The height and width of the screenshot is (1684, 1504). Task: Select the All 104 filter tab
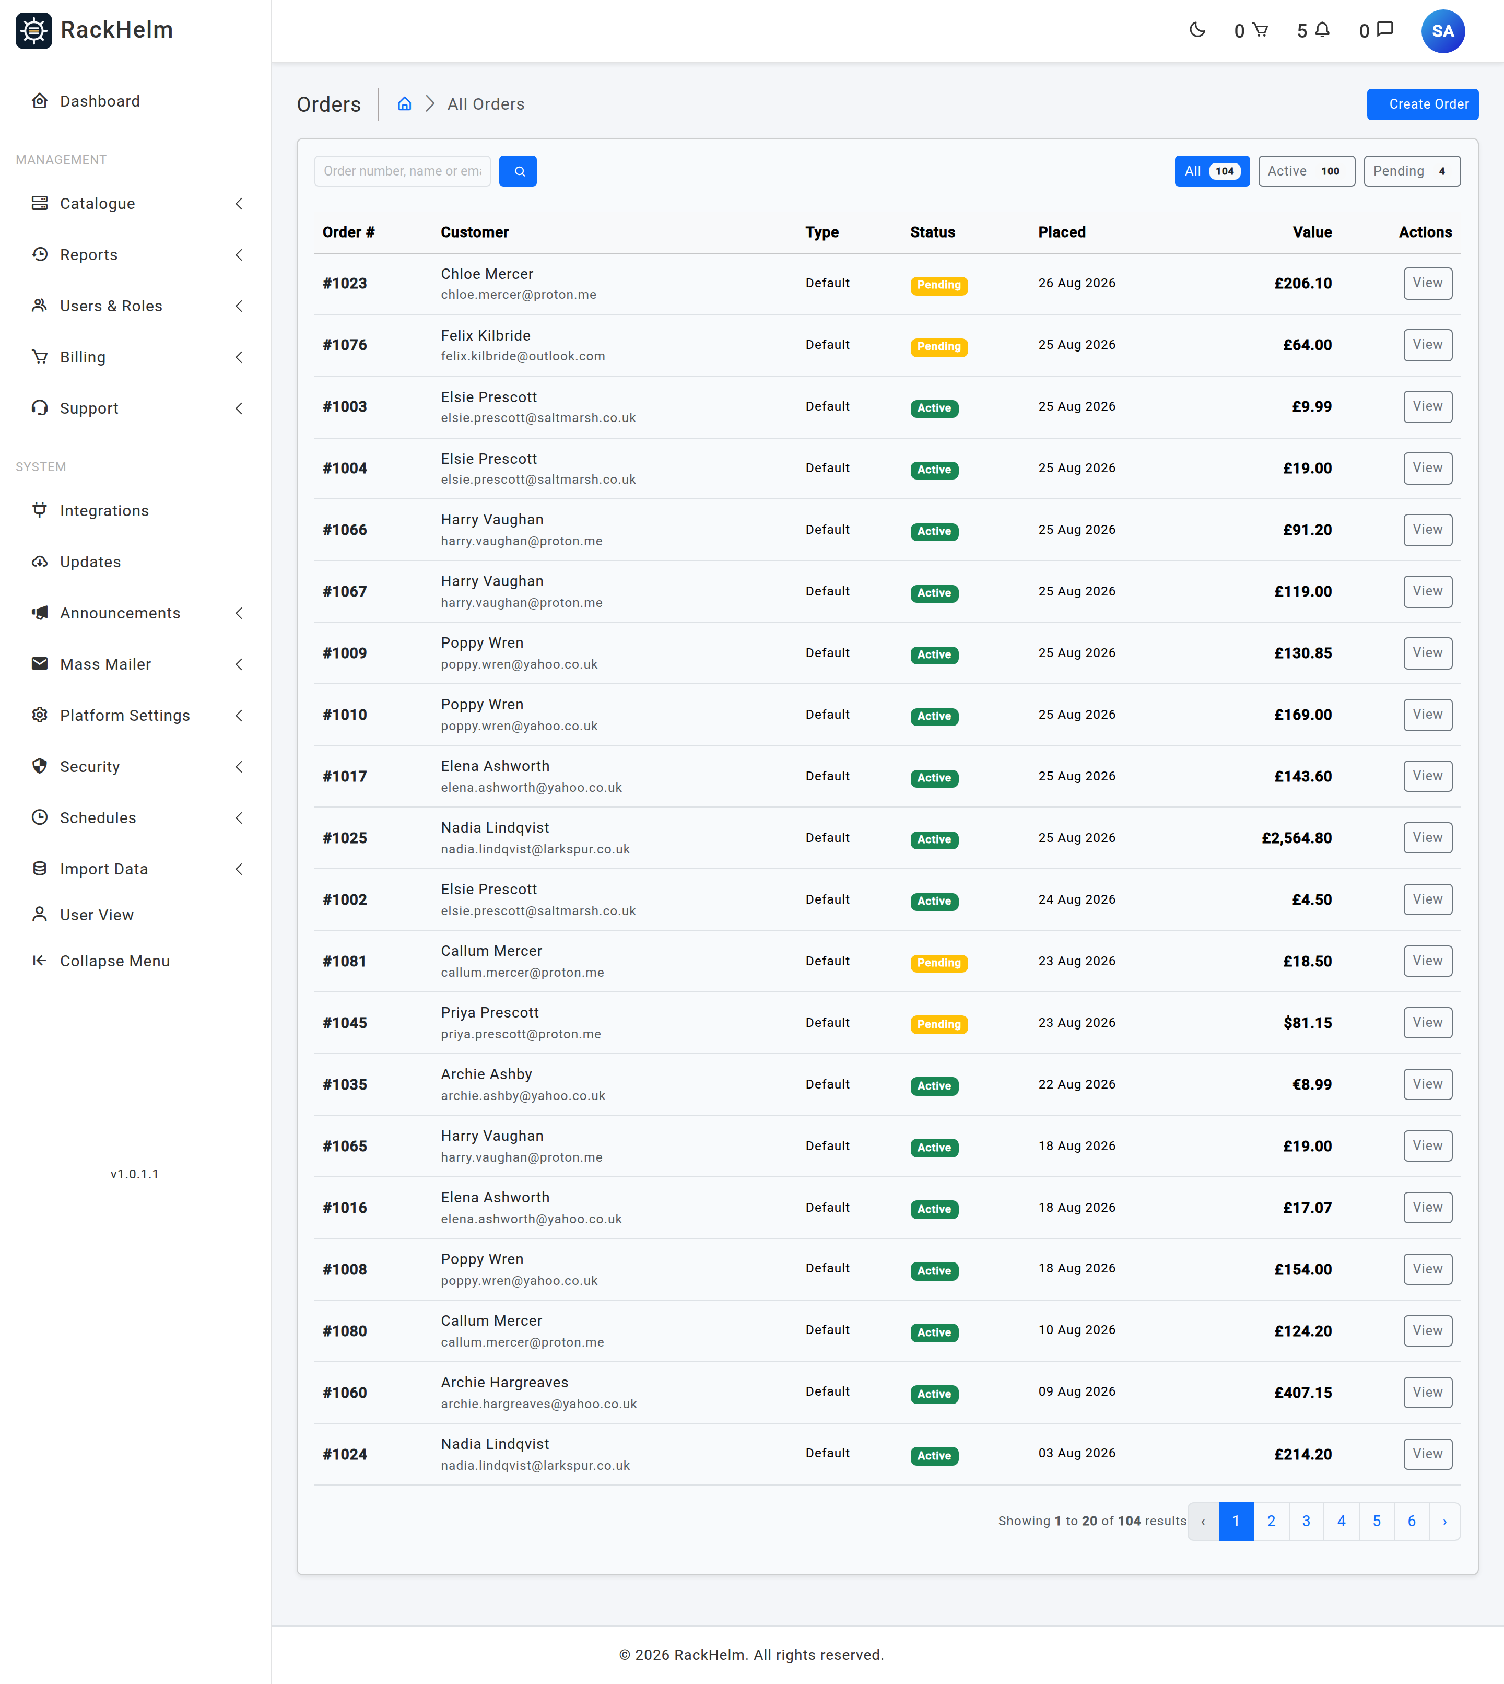[1212, 171]
